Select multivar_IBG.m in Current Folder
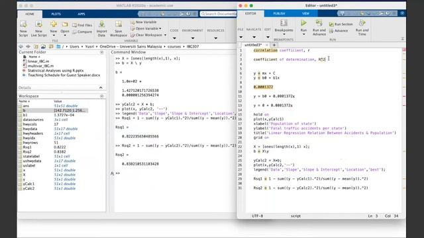Screen dimensions: 424x238 40,66
